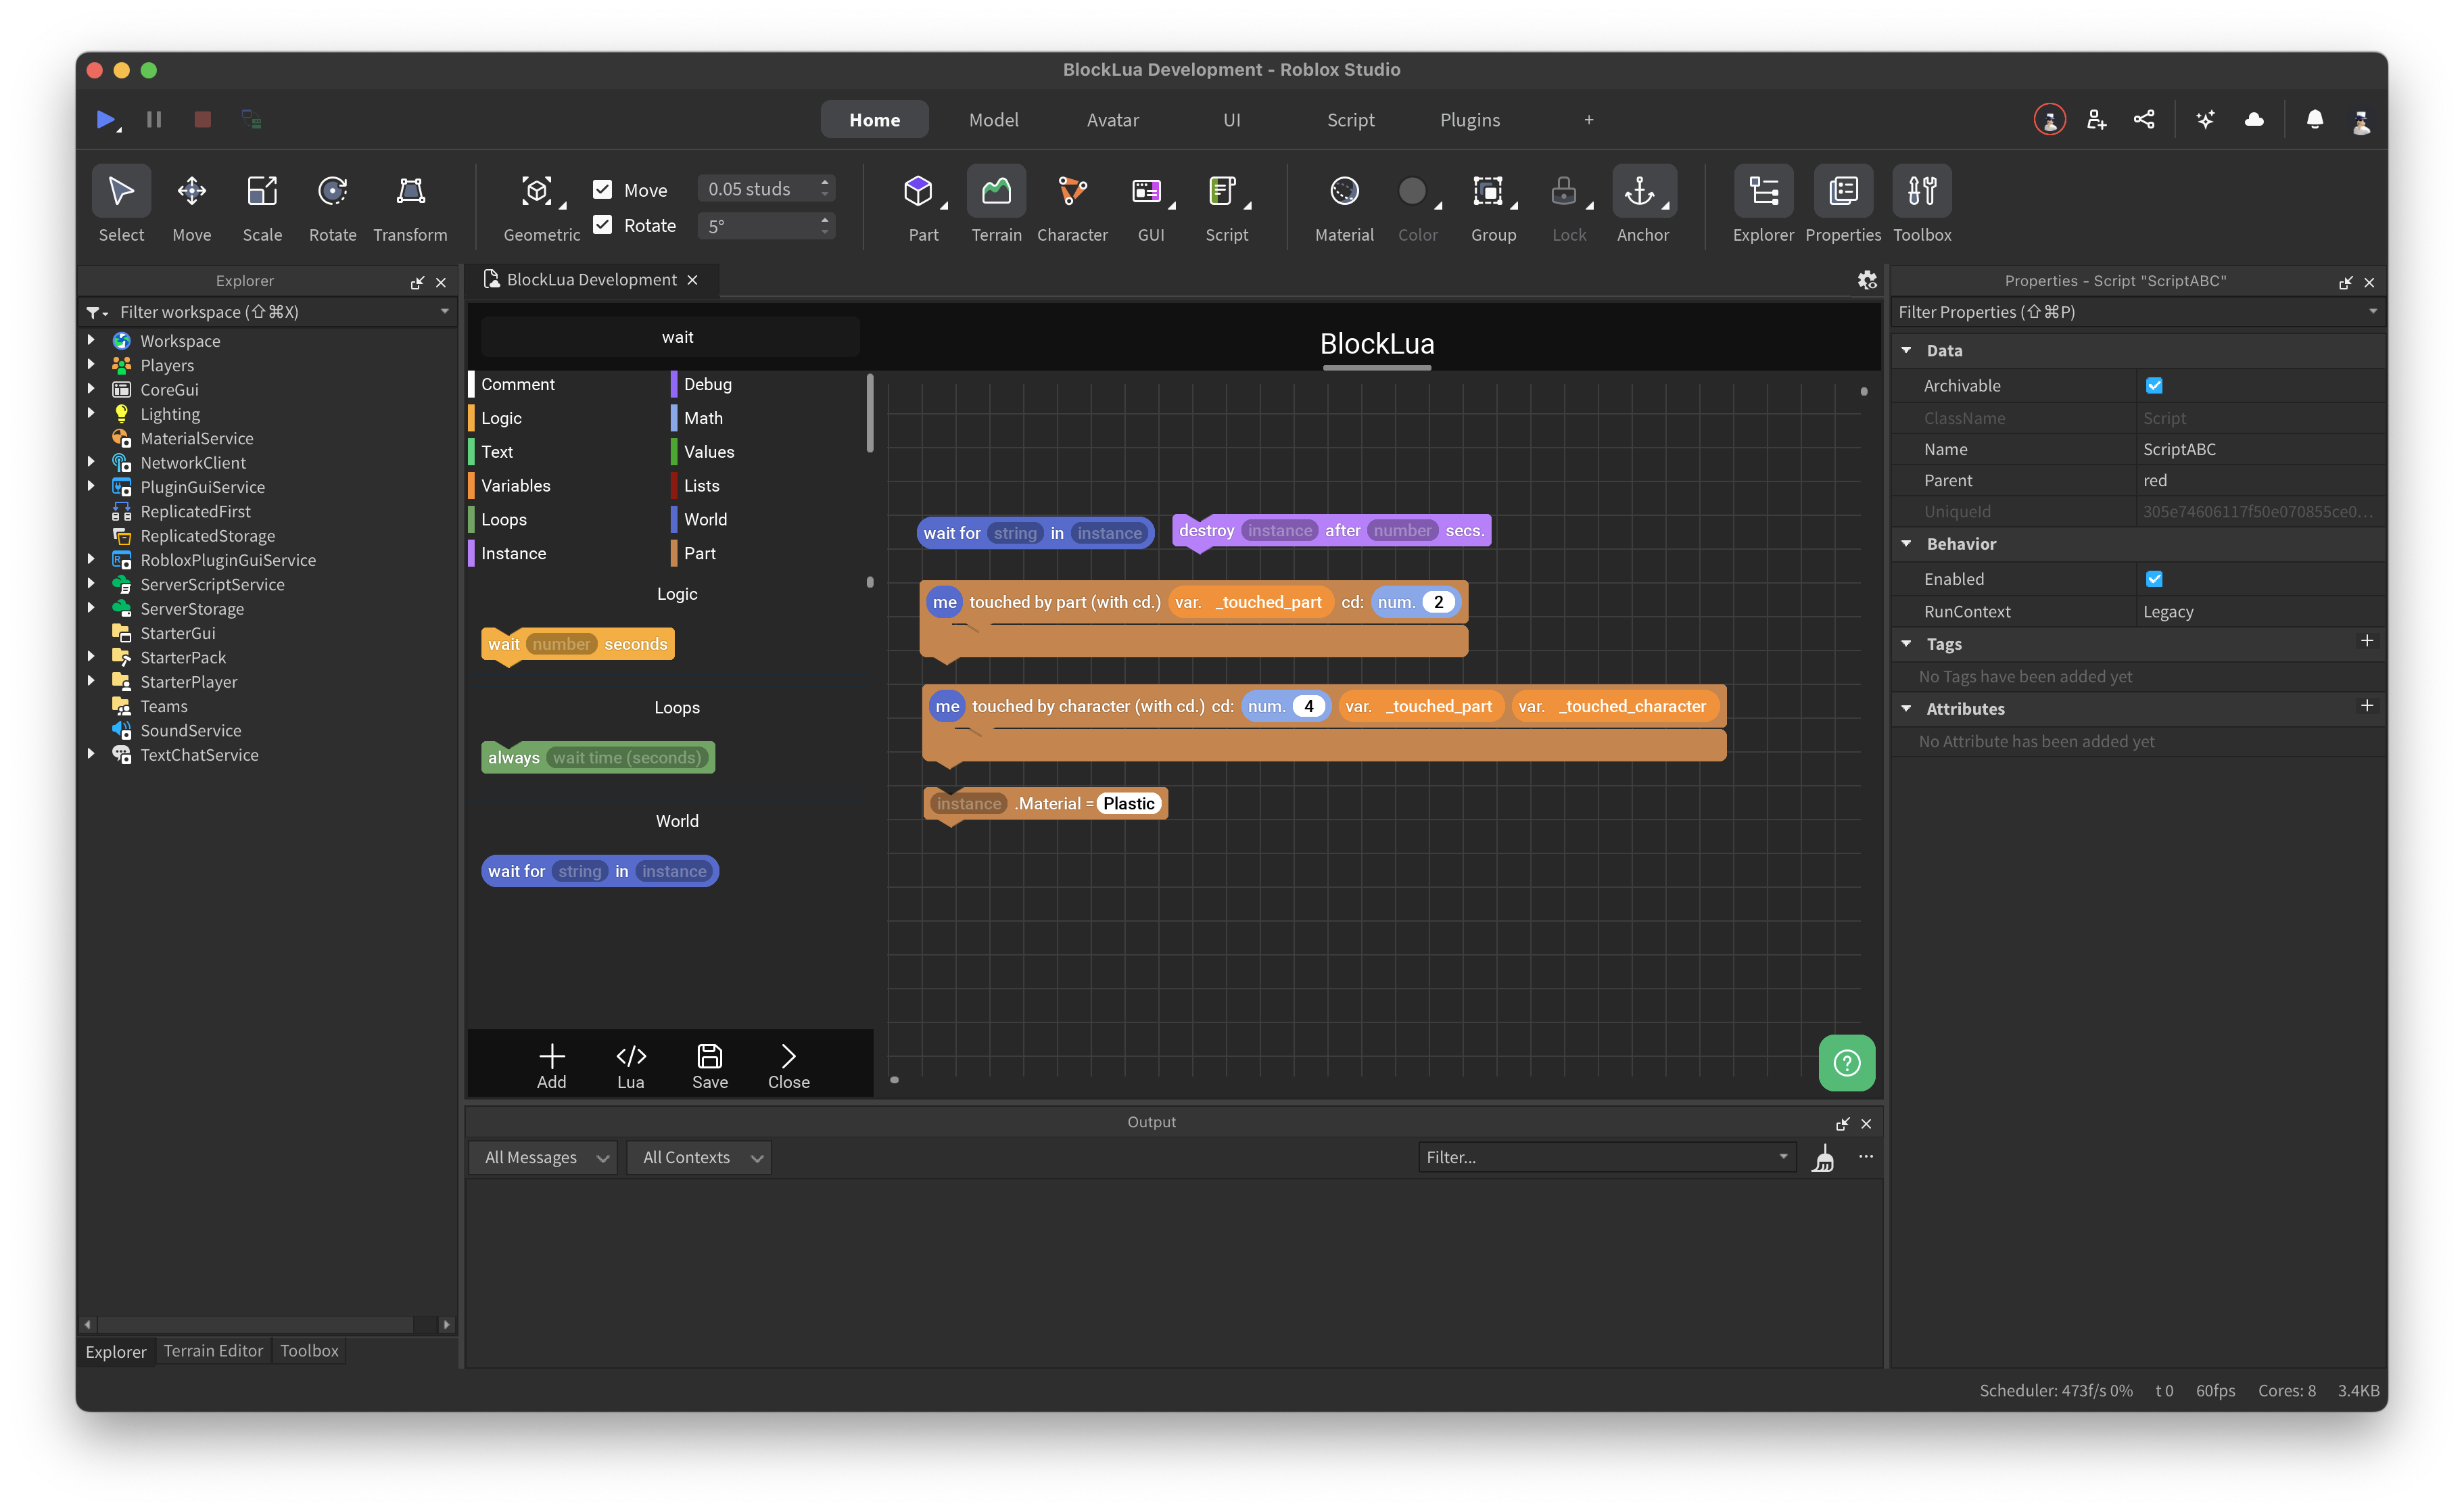The width and height of the screenshot is (2464, 1512).
Task: Open the All Messages dropdown
Action: pyautogui.click(x=542, y=1157)
